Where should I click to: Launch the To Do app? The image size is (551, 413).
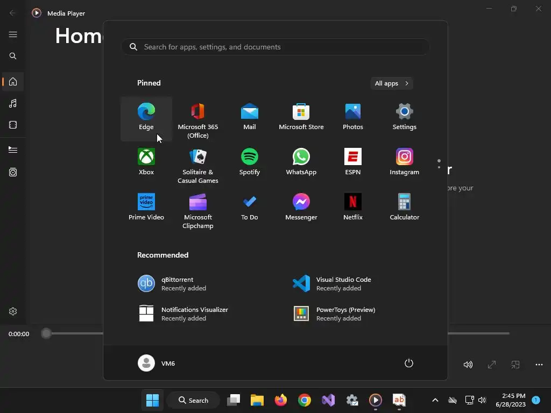(x=250, y=209)
